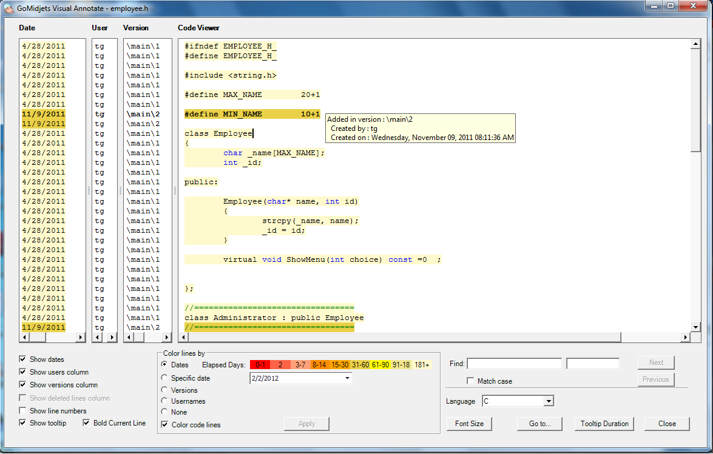
Task: Enable Show line numbers checkbox
Action: [23, 411]
